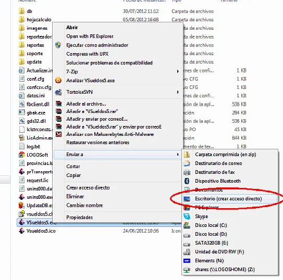Expand the TortoiseSVN submenu arrow

tap(178, 92)
